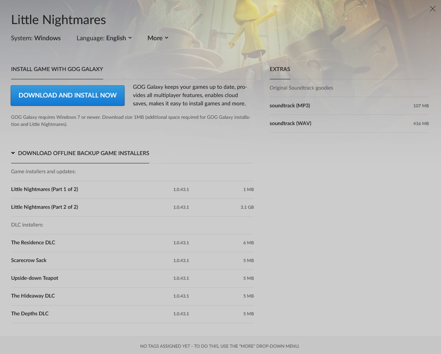Click the 6 MB size of The Residence DLC
This screenshot has height=354, width=441.
[248, 243]
